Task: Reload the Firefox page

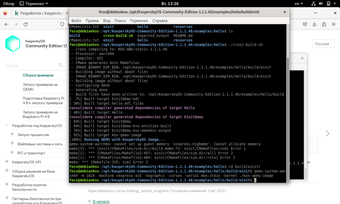Action: (x=26, y=24)
